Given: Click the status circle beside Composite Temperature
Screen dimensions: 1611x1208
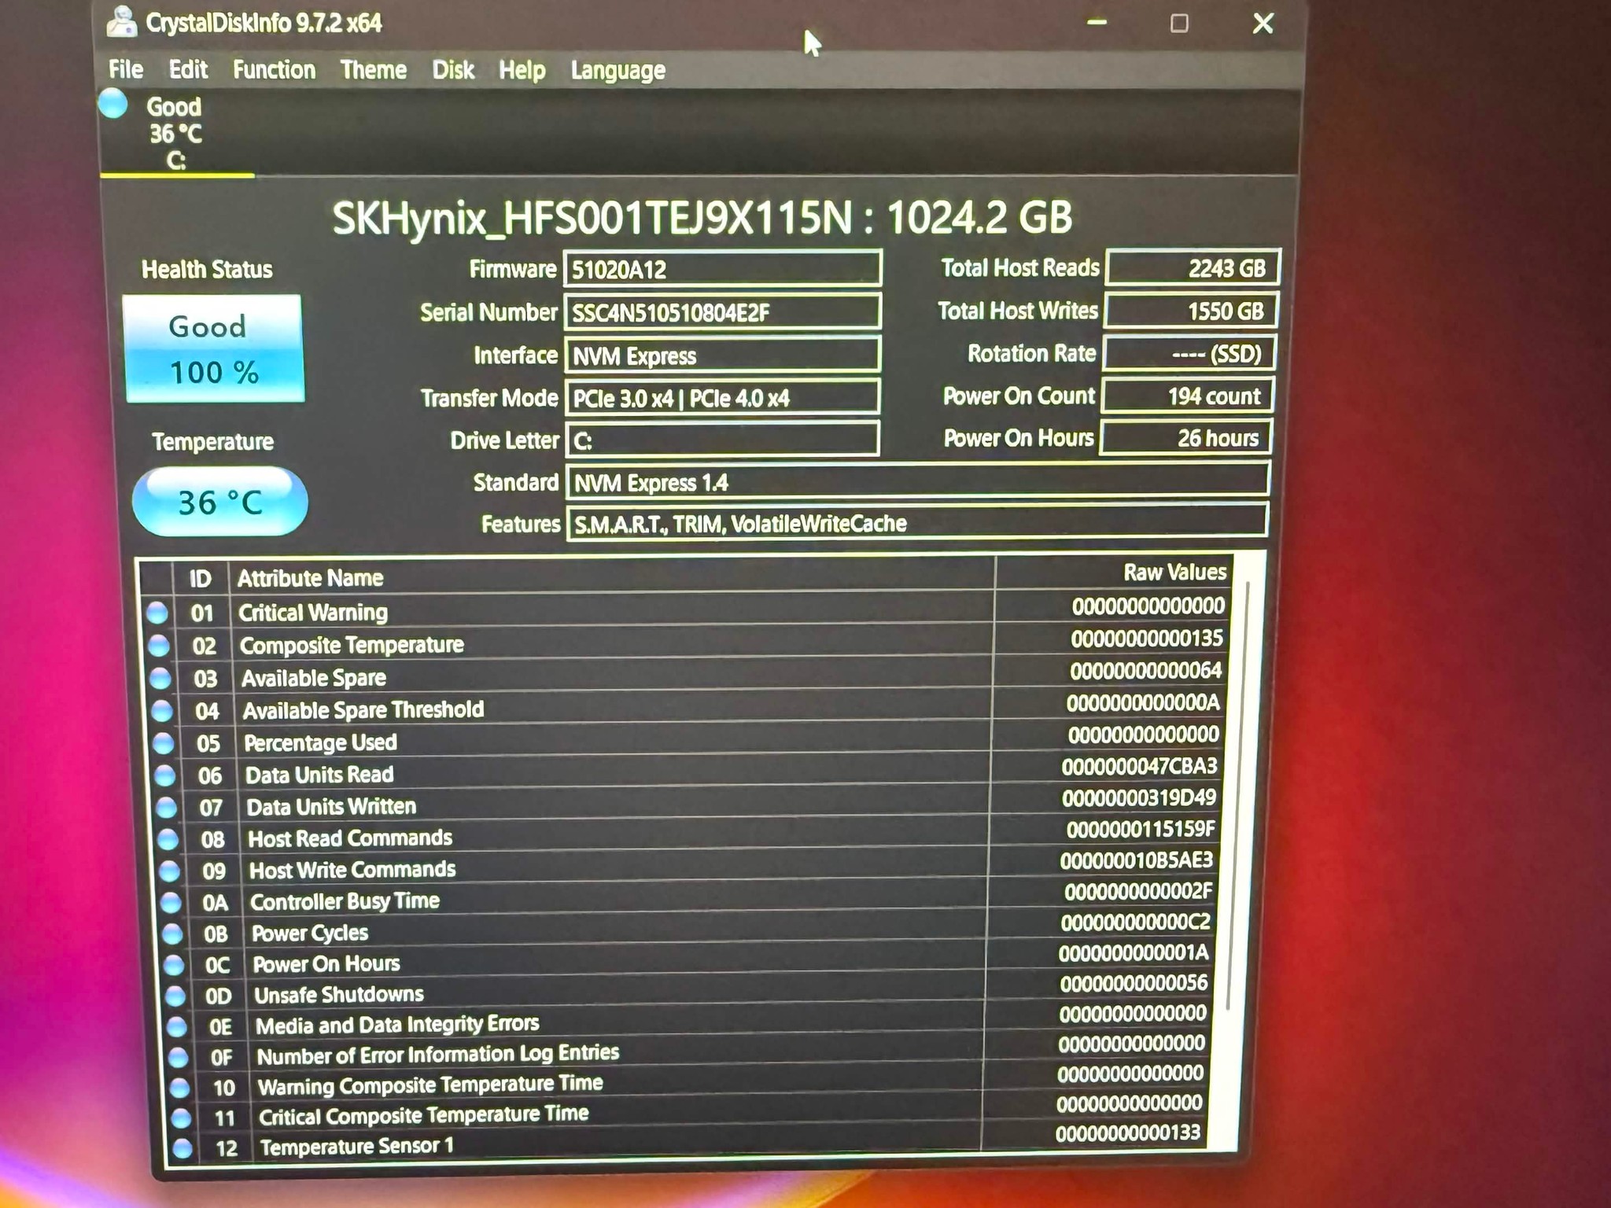Looking at the screenshot, I should click(159, 646).
